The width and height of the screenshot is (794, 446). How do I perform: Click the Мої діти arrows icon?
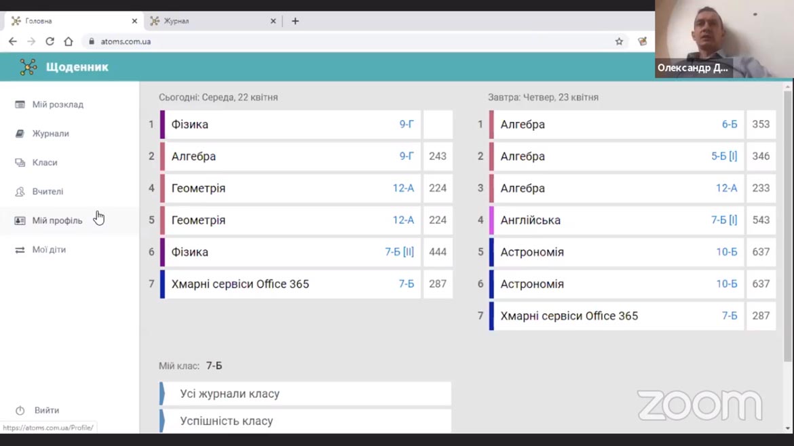pyautogui.click(x=20, y=250)
